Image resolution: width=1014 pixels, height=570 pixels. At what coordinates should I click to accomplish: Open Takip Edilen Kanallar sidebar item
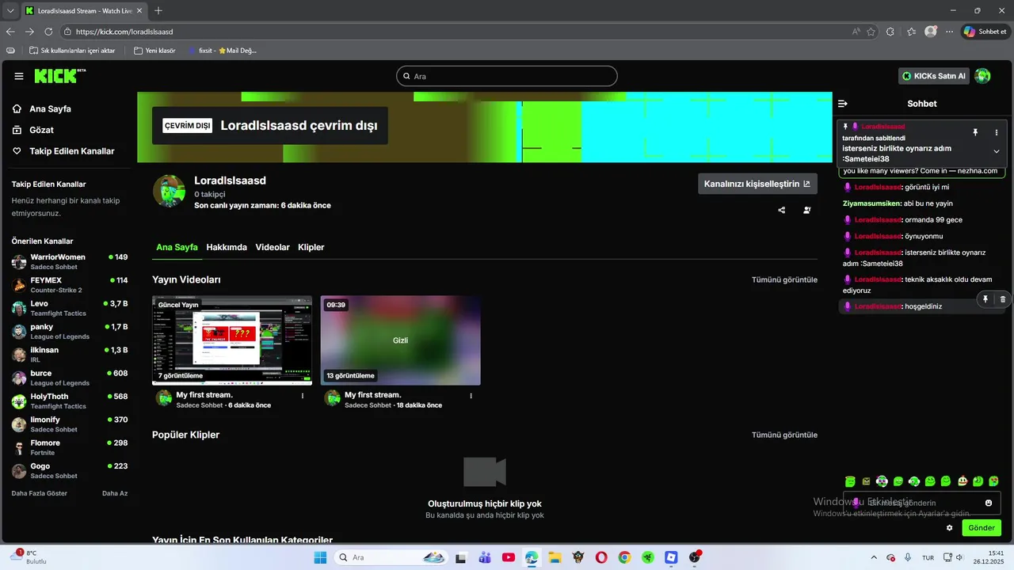click(65, 151)
